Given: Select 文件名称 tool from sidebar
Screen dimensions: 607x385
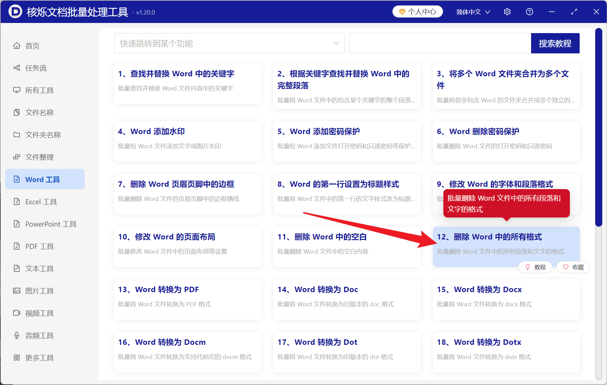Looking at the screenshot, I should 39,112.
